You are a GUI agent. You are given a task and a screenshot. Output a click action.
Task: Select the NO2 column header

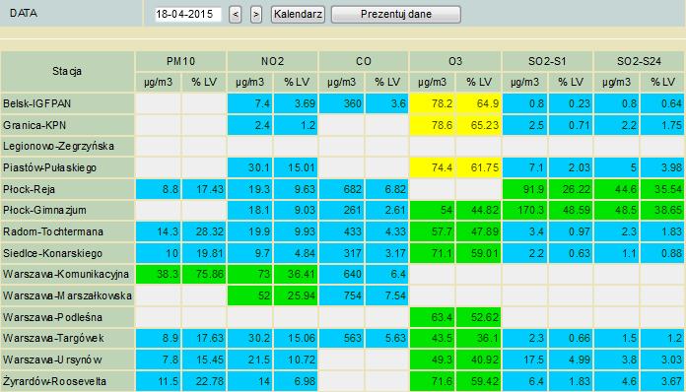point(273,61)
